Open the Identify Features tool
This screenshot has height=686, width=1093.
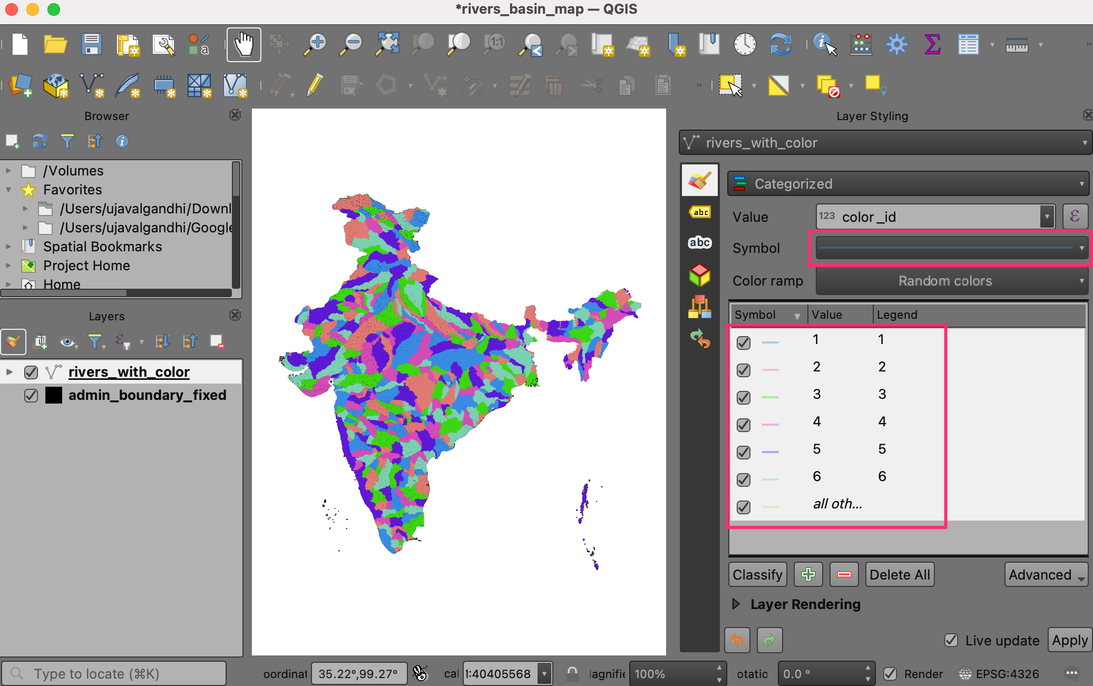coord(824,45)
